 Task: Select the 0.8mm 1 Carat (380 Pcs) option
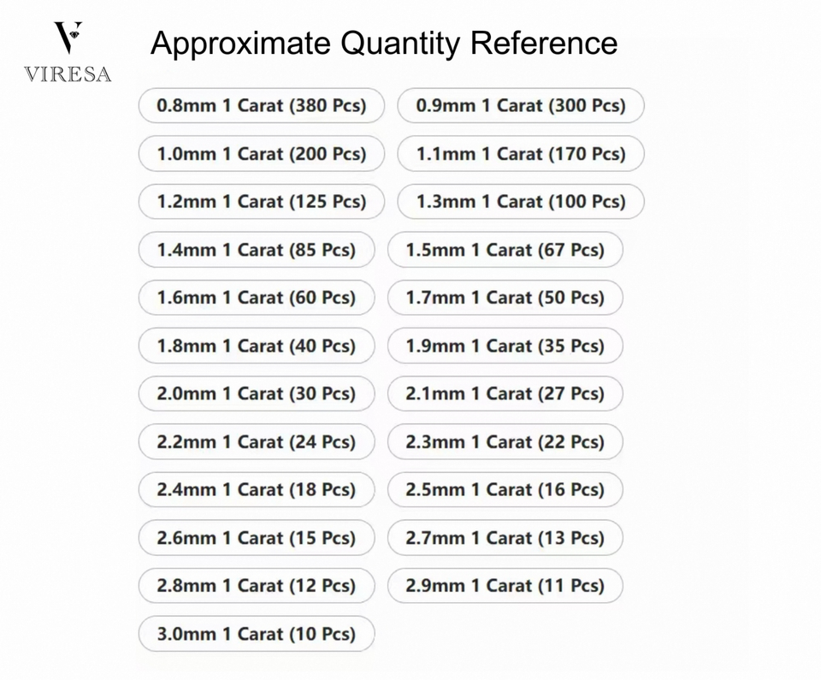coord(261,106)
